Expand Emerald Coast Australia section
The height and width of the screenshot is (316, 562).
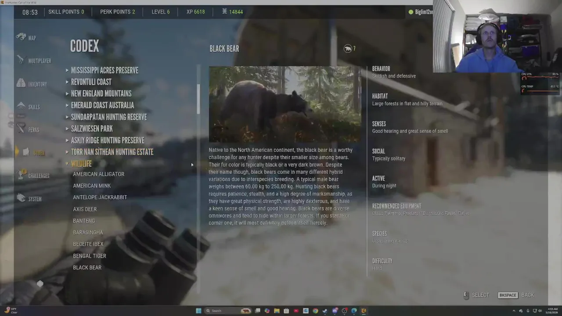click(100, 105)
